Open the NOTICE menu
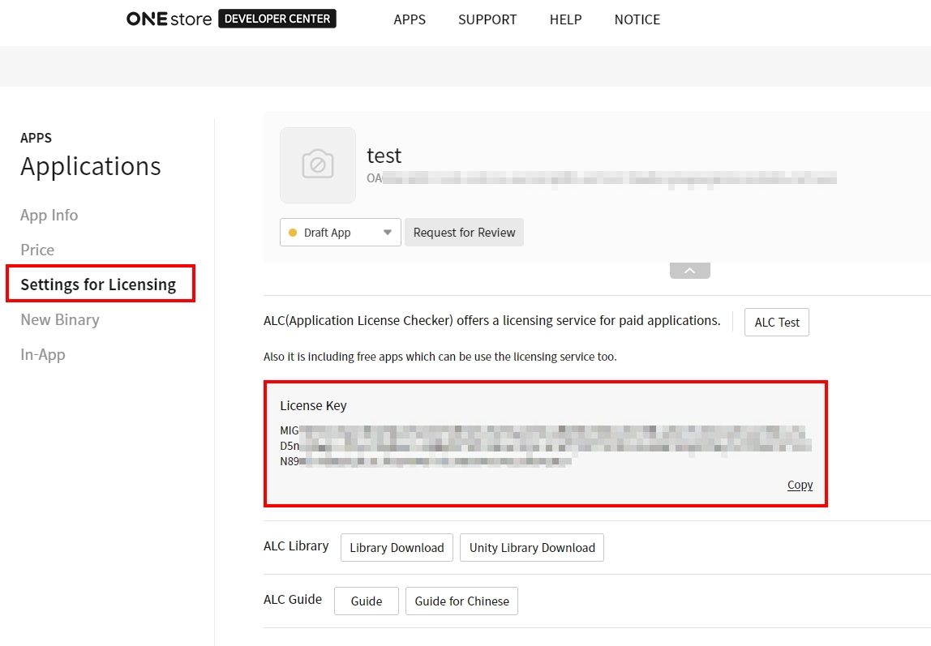 (637, 19)
